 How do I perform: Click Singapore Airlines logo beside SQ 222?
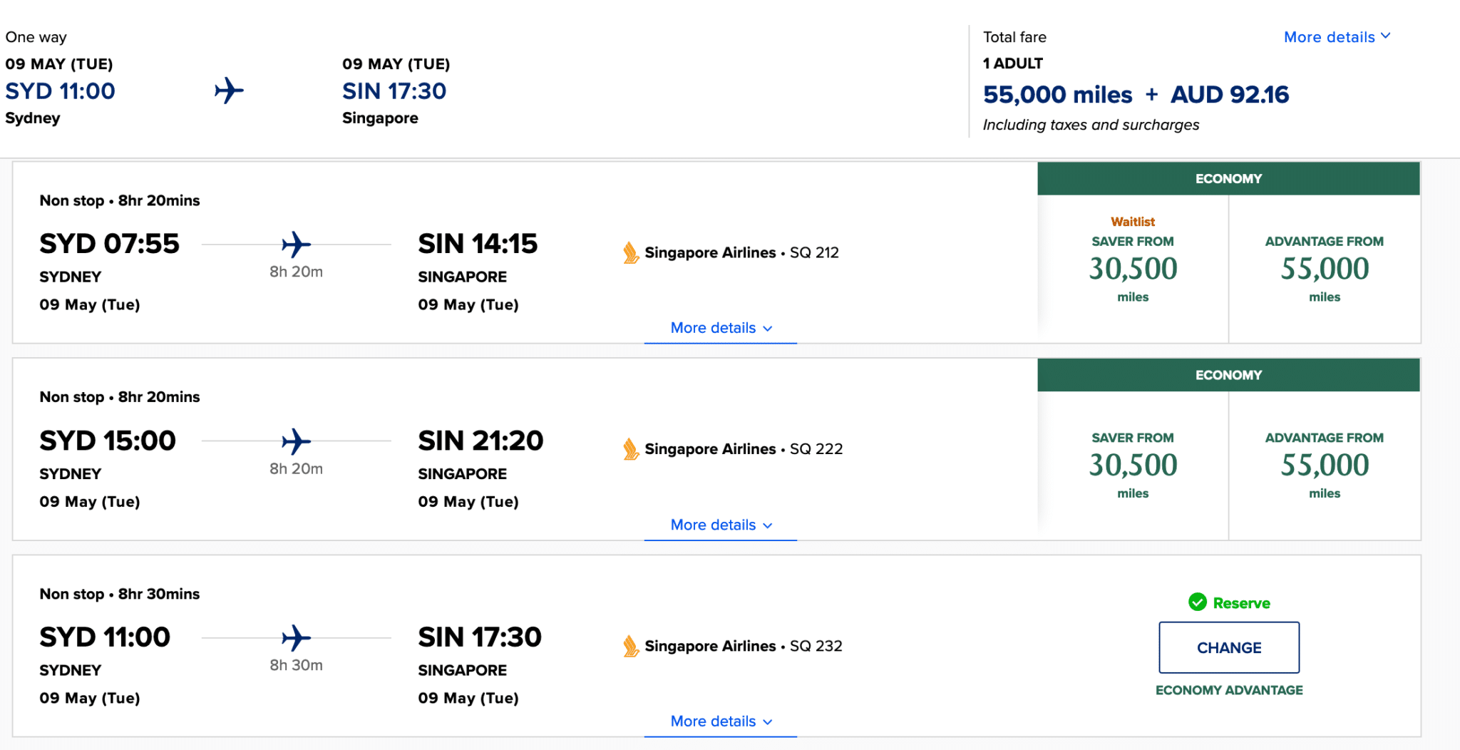pos(630,449)
